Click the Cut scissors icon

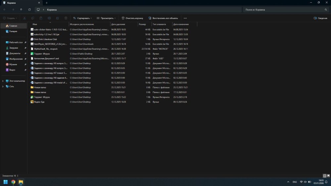click(24, 18)
